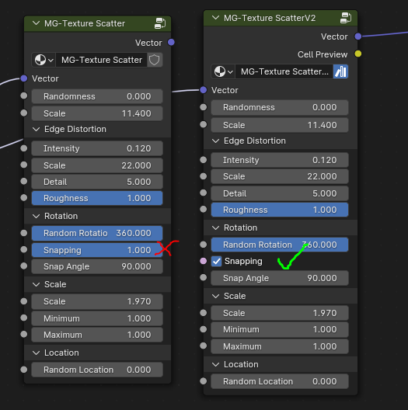Click Random Rotatio slider in MG-Texture Scatter
The width and height of the screenshot is (408, 410).
pos(97,233)
